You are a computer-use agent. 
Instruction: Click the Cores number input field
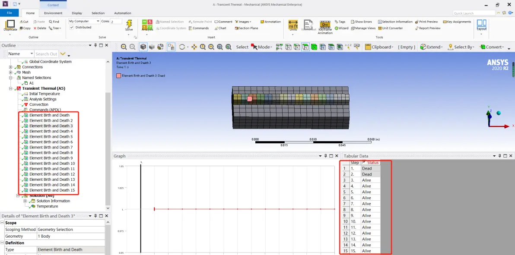coord(116,21)
